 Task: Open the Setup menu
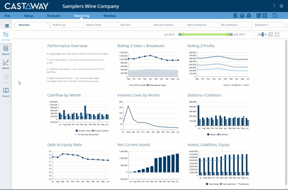coord(28,16)
